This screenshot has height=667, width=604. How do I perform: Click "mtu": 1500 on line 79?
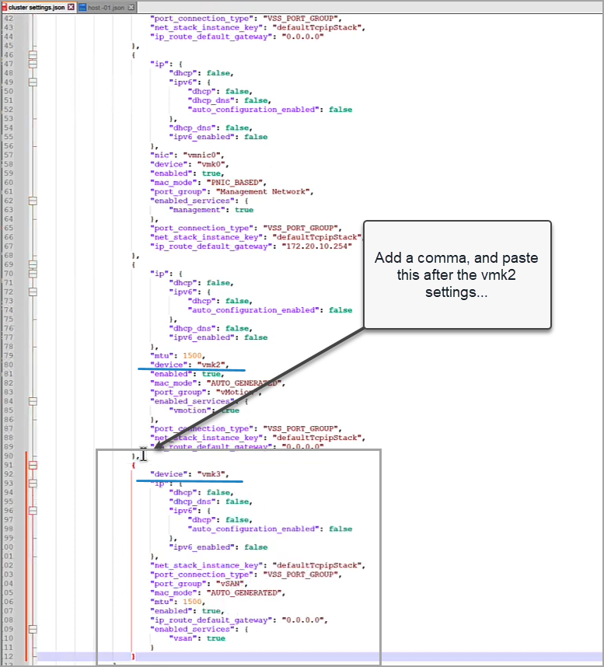tap(178, 355)
